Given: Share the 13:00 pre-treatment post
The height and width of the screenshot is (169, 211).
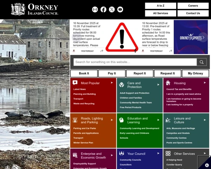Looking at the screenshot, I should coord(171,51).
